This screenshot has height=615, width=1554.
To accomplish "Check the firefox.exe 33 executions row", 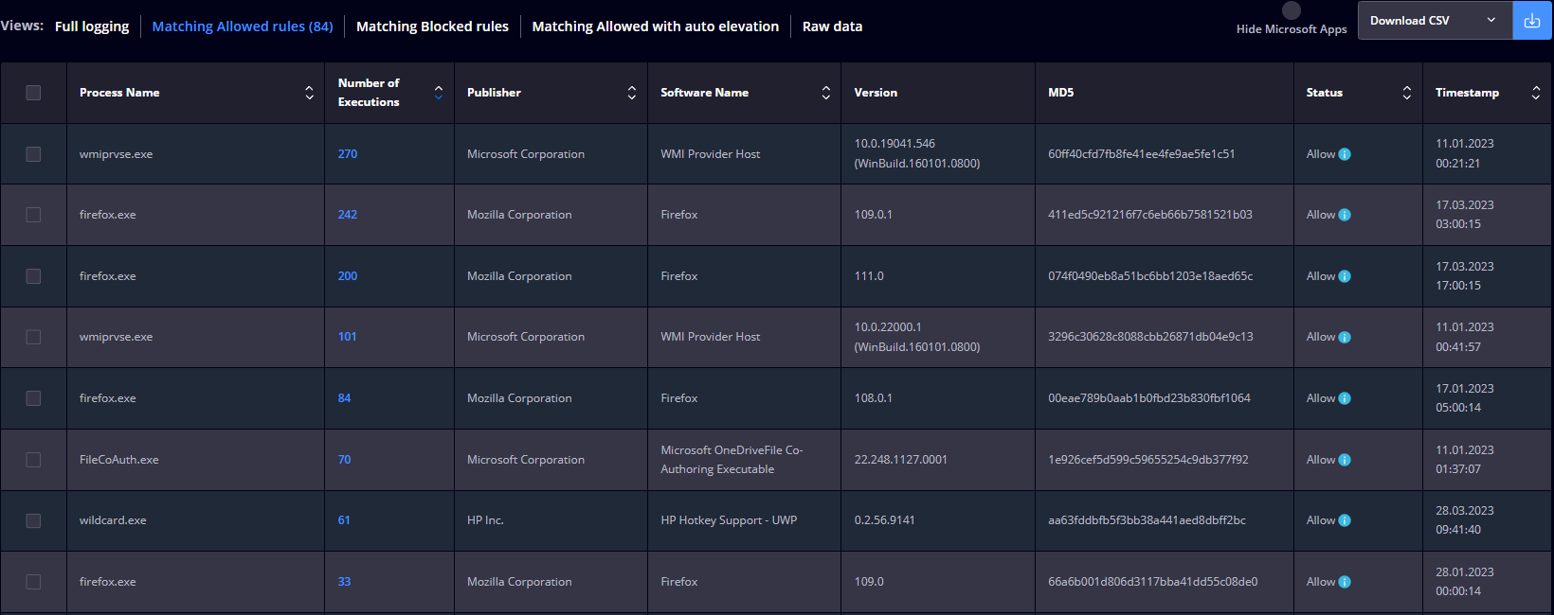I will [x=33, y=582].
